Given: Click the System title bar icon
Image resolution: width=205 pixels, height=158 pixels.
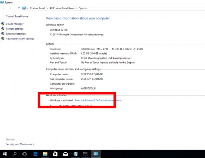Looking at the screenshot, I should tap(2, 2).
